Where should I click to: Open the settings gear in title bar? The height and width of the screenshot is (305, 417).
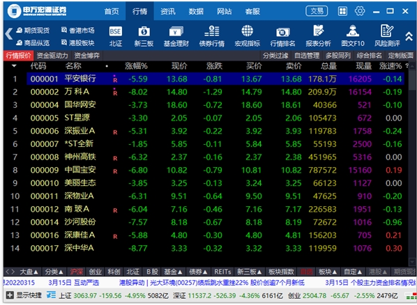click(x=360, y=11)
